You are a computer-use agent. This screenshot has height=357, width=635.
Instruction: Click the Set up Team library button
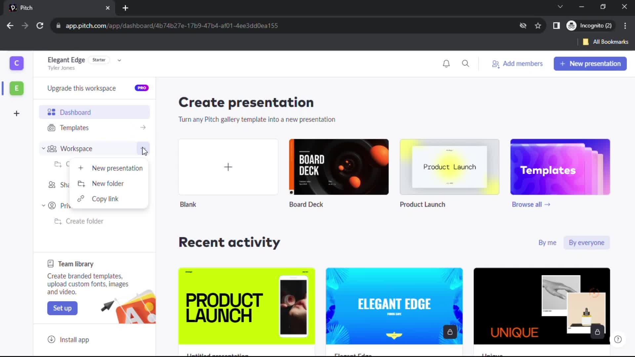coord(63,308)
